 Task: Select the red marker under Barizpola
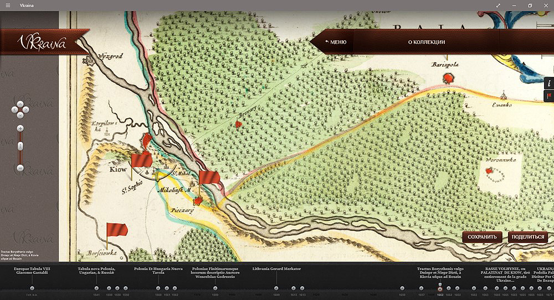point(448,78)
